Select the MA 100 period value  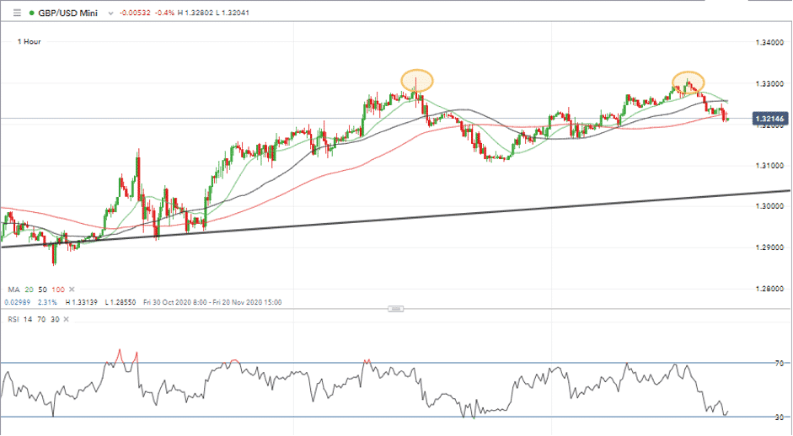pyautogui.click(x=58, y=290)
